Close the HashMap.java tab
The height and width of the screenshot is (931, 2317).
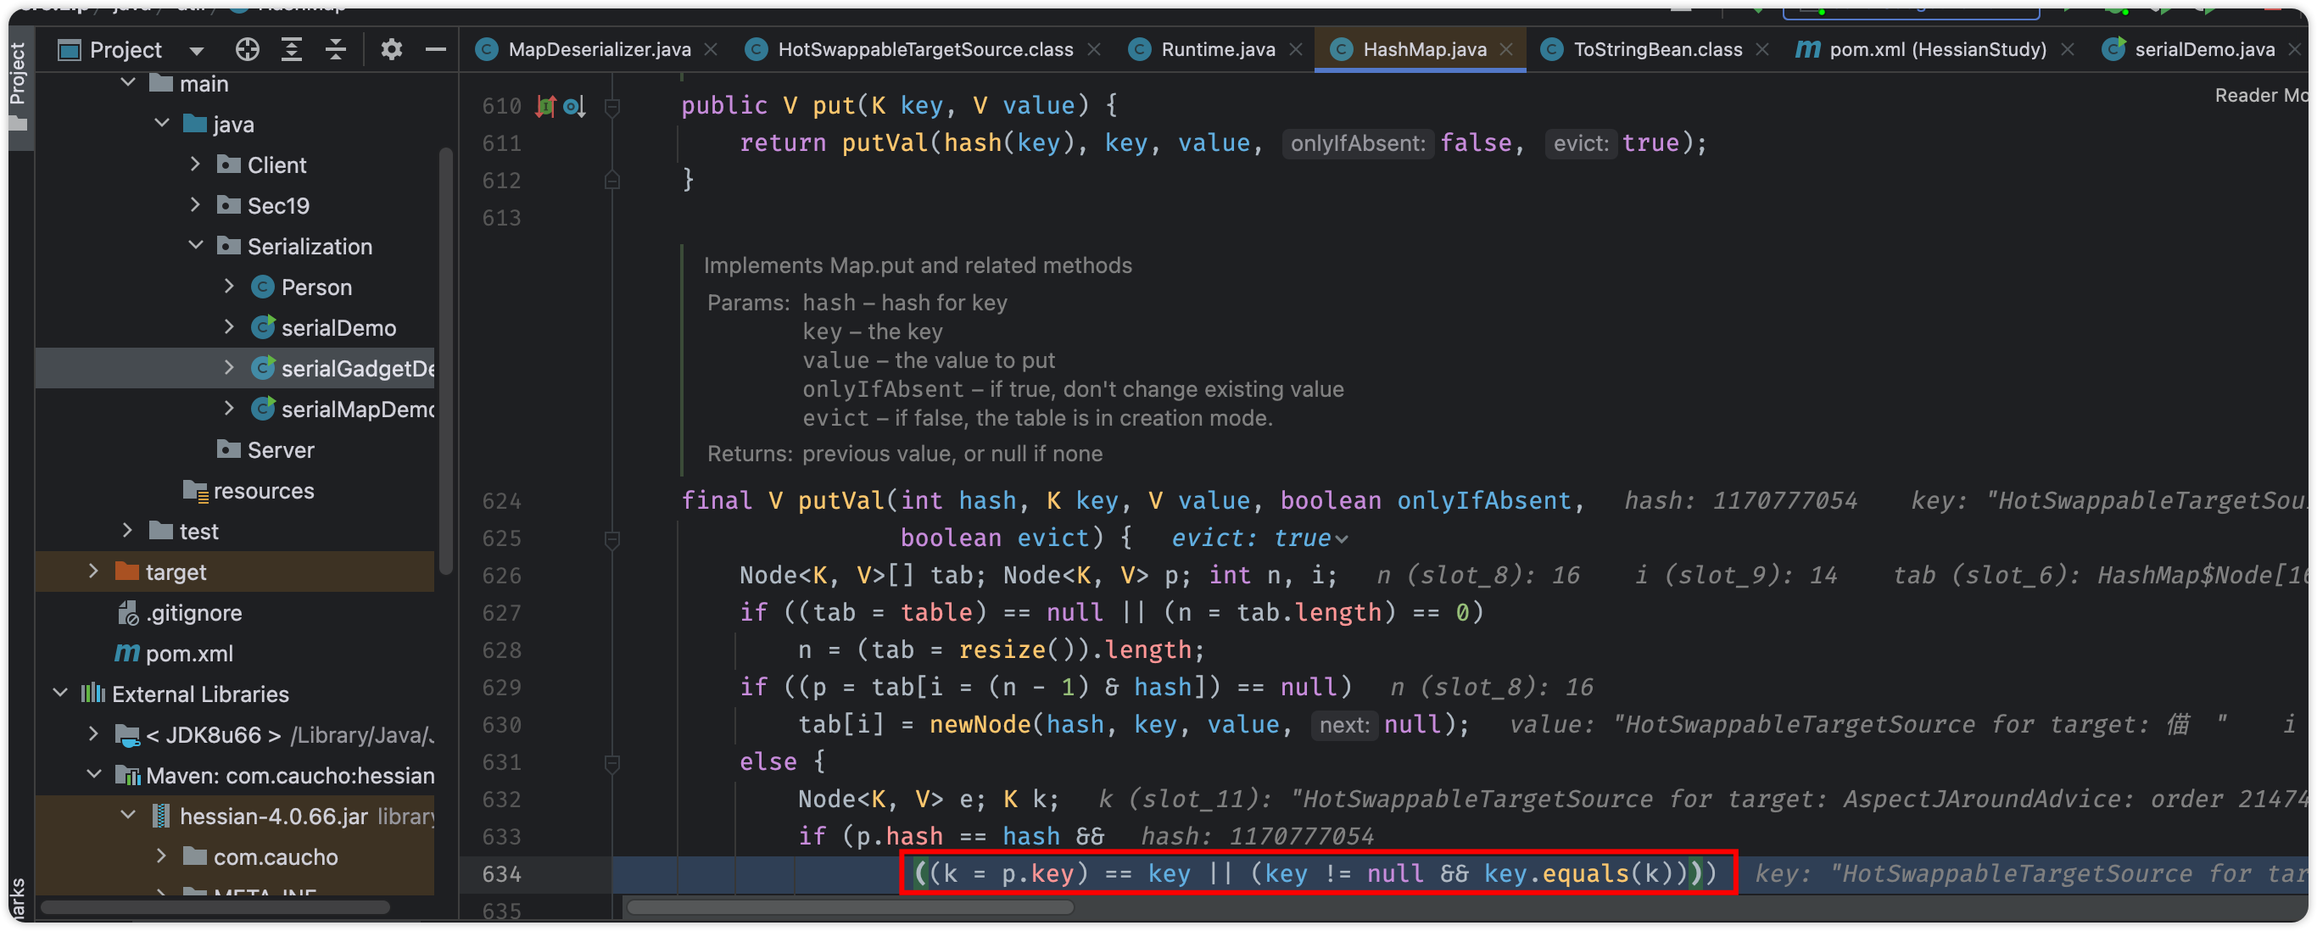(1506, 49)
